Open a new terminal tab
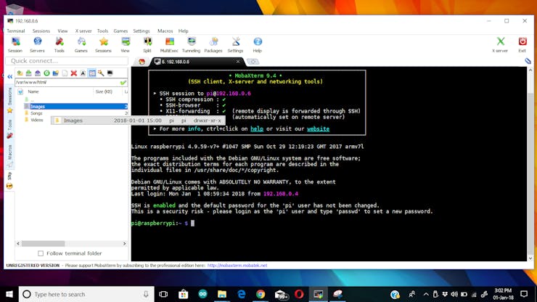Image resolution: width=537 pixels, height=302 pixels. pos(253,62)
